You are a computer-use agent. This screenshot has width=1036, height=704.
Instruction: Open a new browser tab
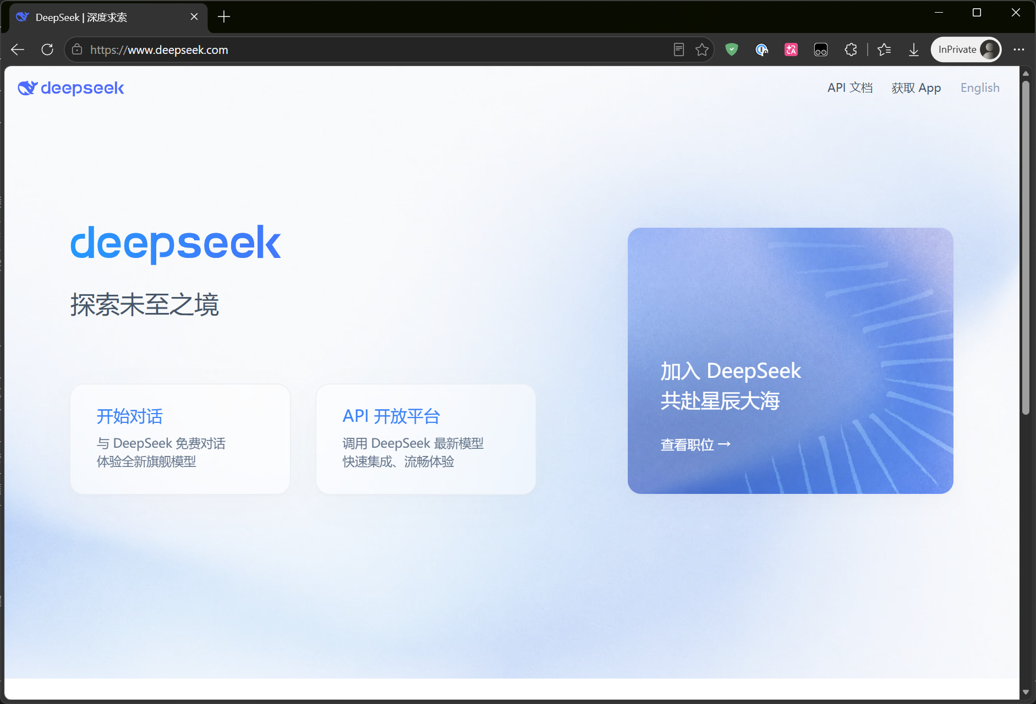point(224,17)
